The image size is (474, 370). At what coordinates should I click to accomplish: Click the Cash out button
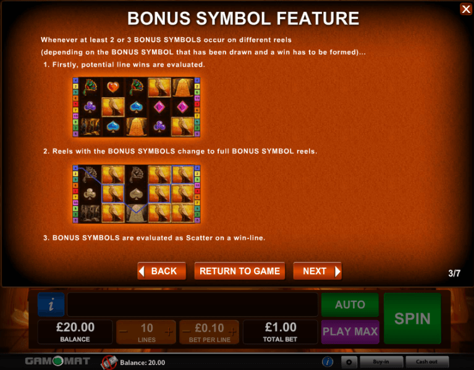pyautogui.click(x=427, y=361)
